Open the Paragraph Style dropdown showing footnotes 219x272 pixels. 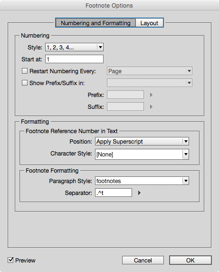[x=142, y=181]
